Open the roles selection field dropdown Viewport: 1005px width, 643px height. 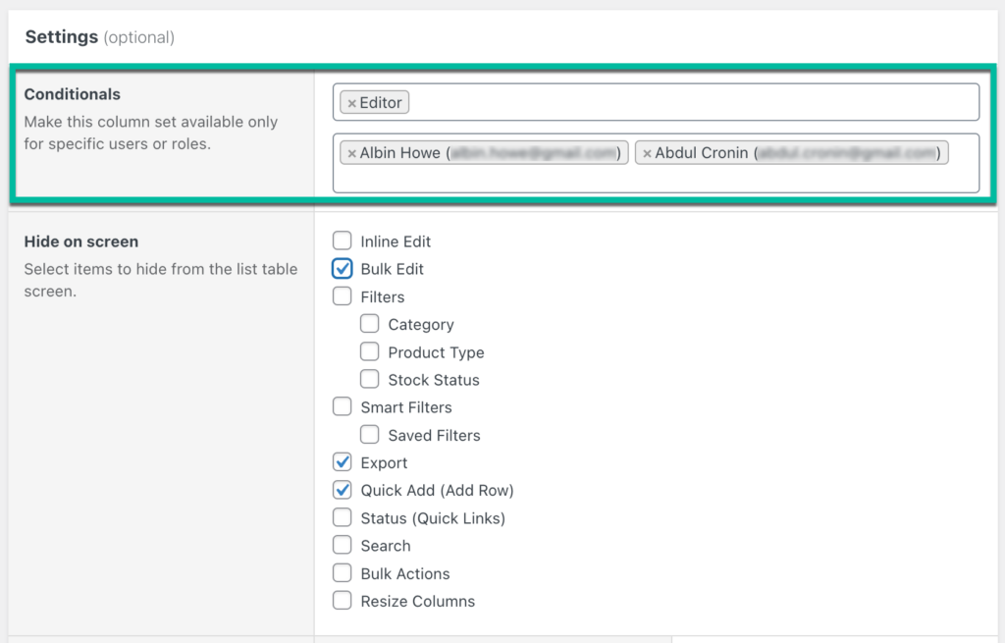tap(687, 102)
